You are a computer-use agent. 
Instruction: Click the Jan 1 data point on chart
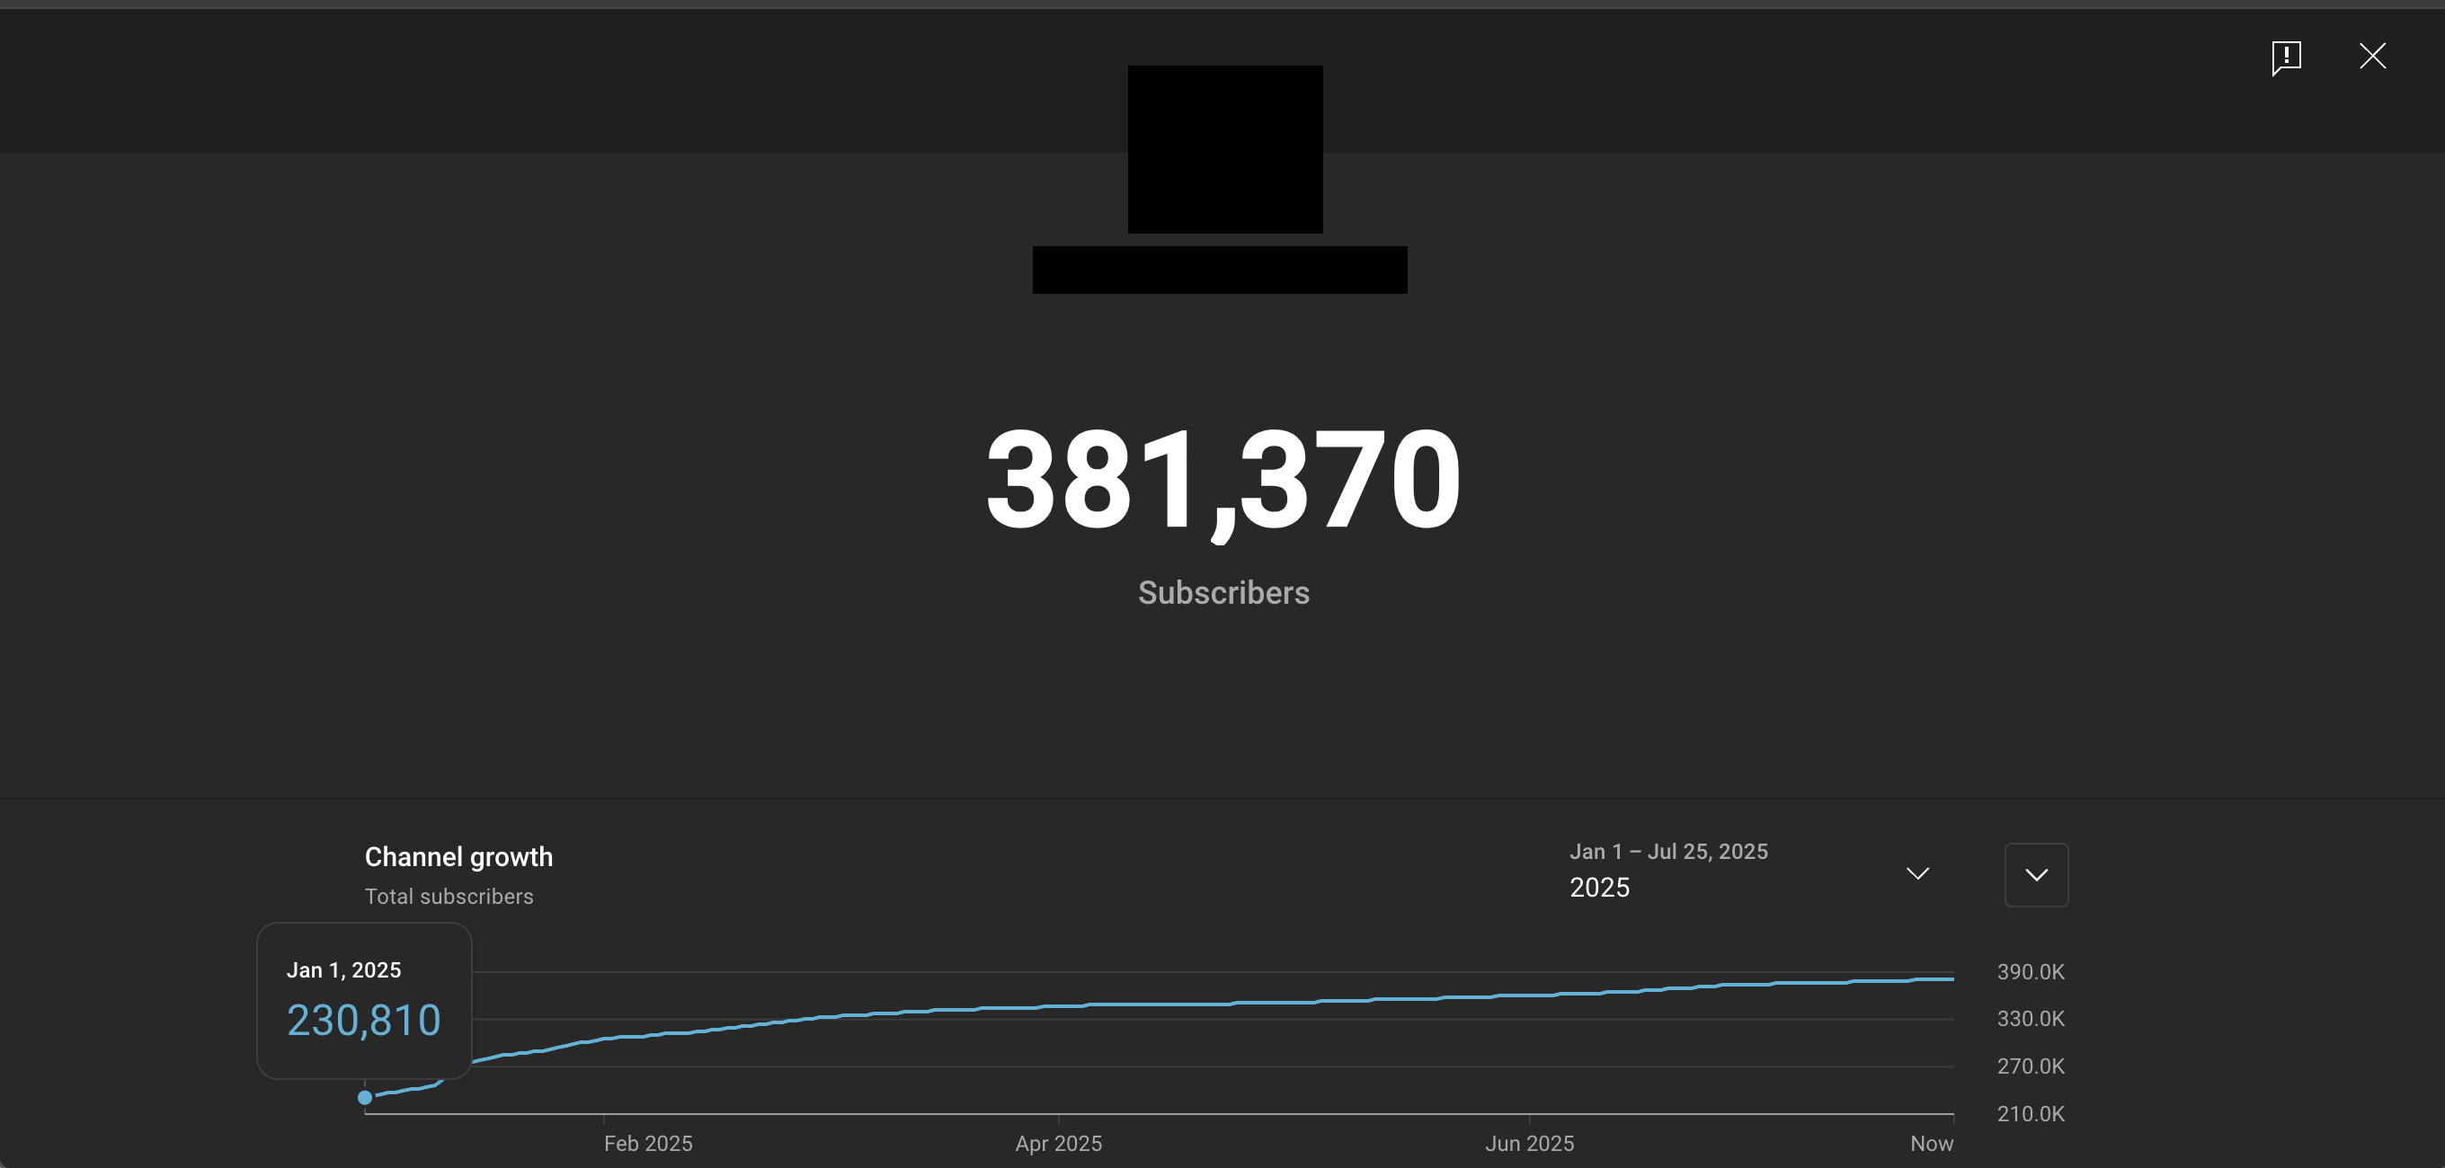pos(364,1097)
